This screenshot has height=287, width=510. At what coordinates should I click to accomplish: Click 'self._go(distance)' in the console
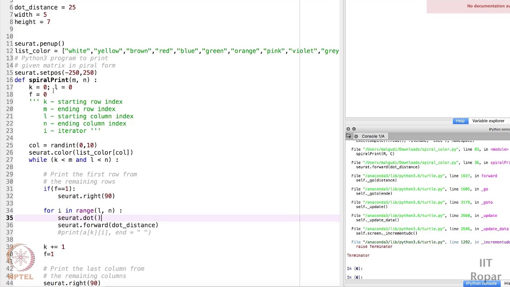tap(376, 180)
